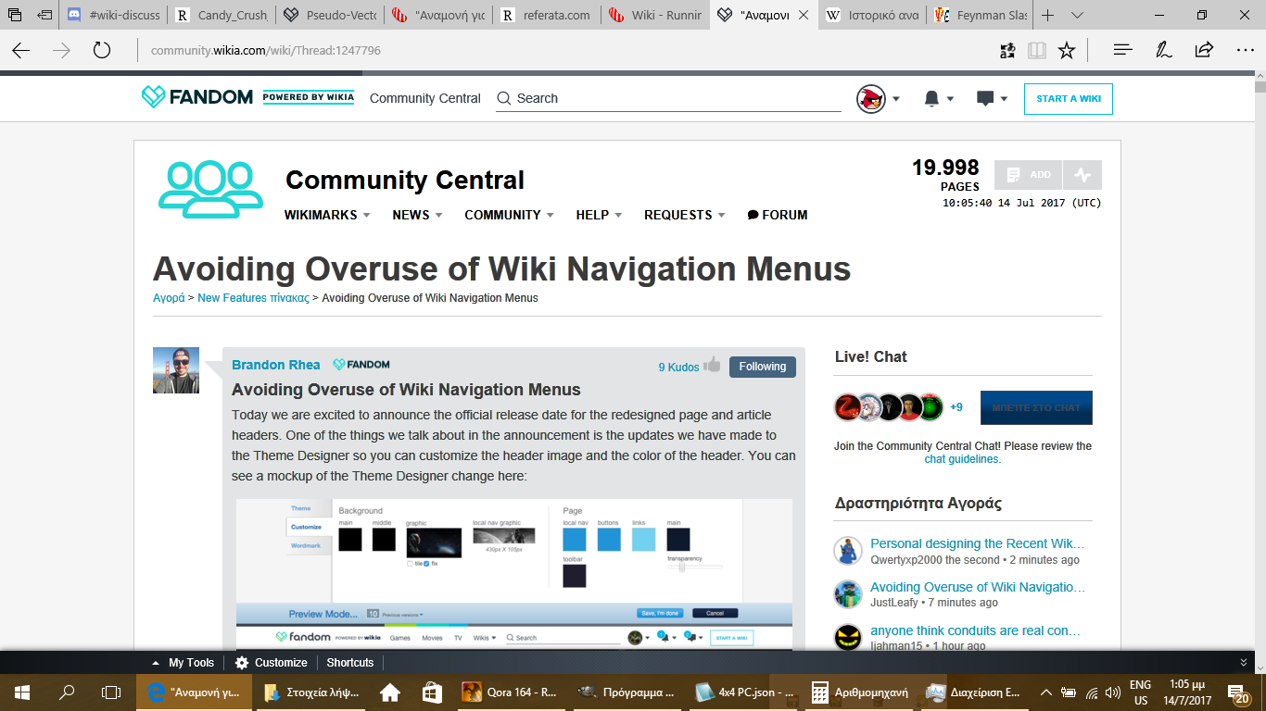Expand My Tools in bottom toolbar
The width and height of the screenshot is (1266, 711).
coord(183,663)
